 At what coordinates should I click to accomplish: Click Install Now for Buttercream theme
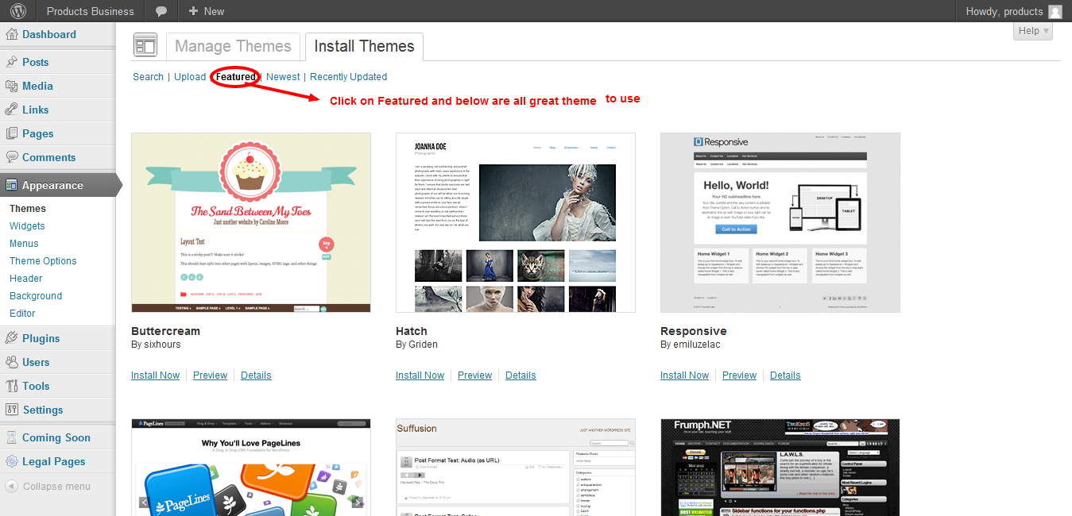point(156,375)
